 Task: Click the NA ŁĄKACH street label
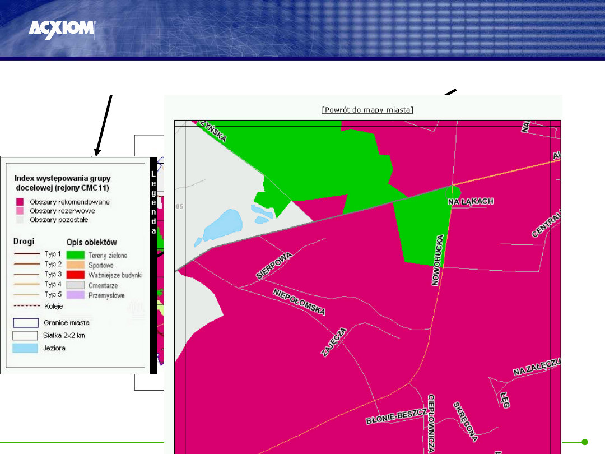pos(471,201)
